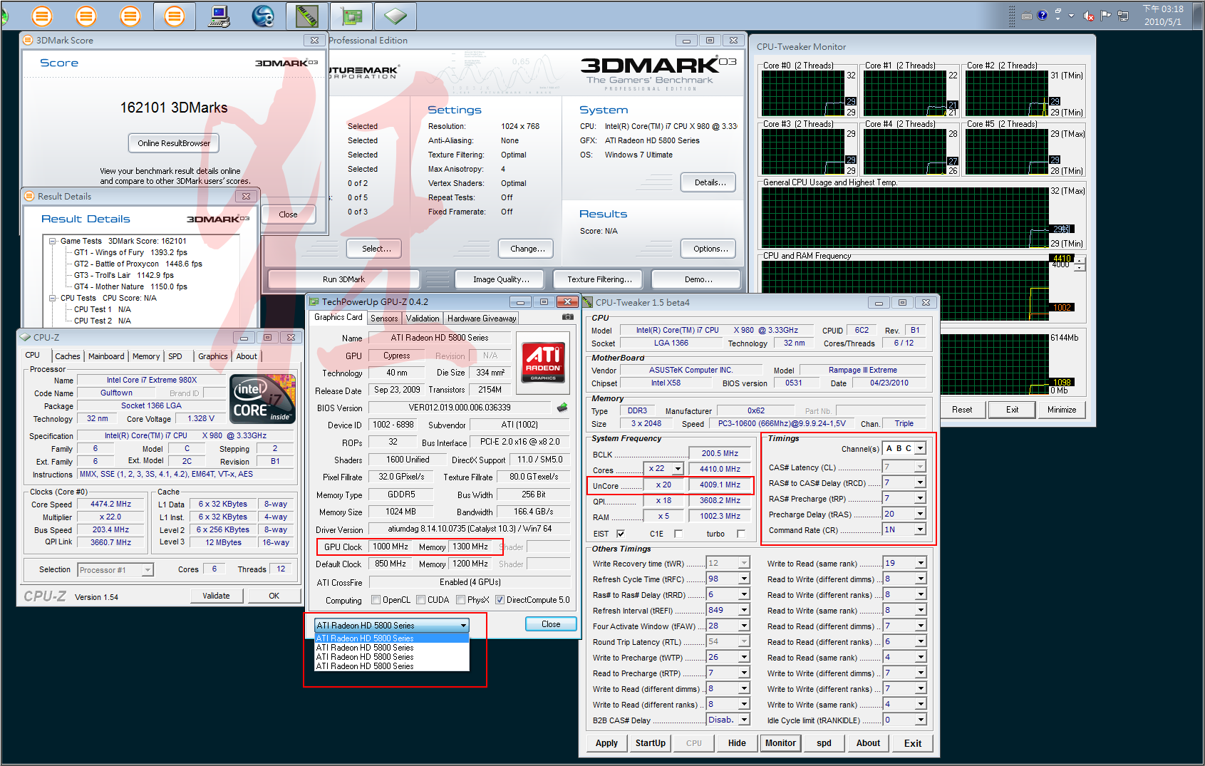Click the blue help tray icon
Image resolution: width=1205 pixels, height=766 pixels.
coord(1043,15)
